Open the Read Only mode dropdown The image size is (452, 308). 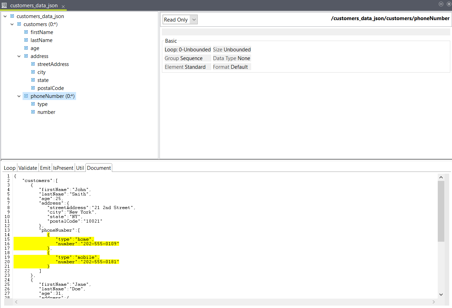[194, 19]
